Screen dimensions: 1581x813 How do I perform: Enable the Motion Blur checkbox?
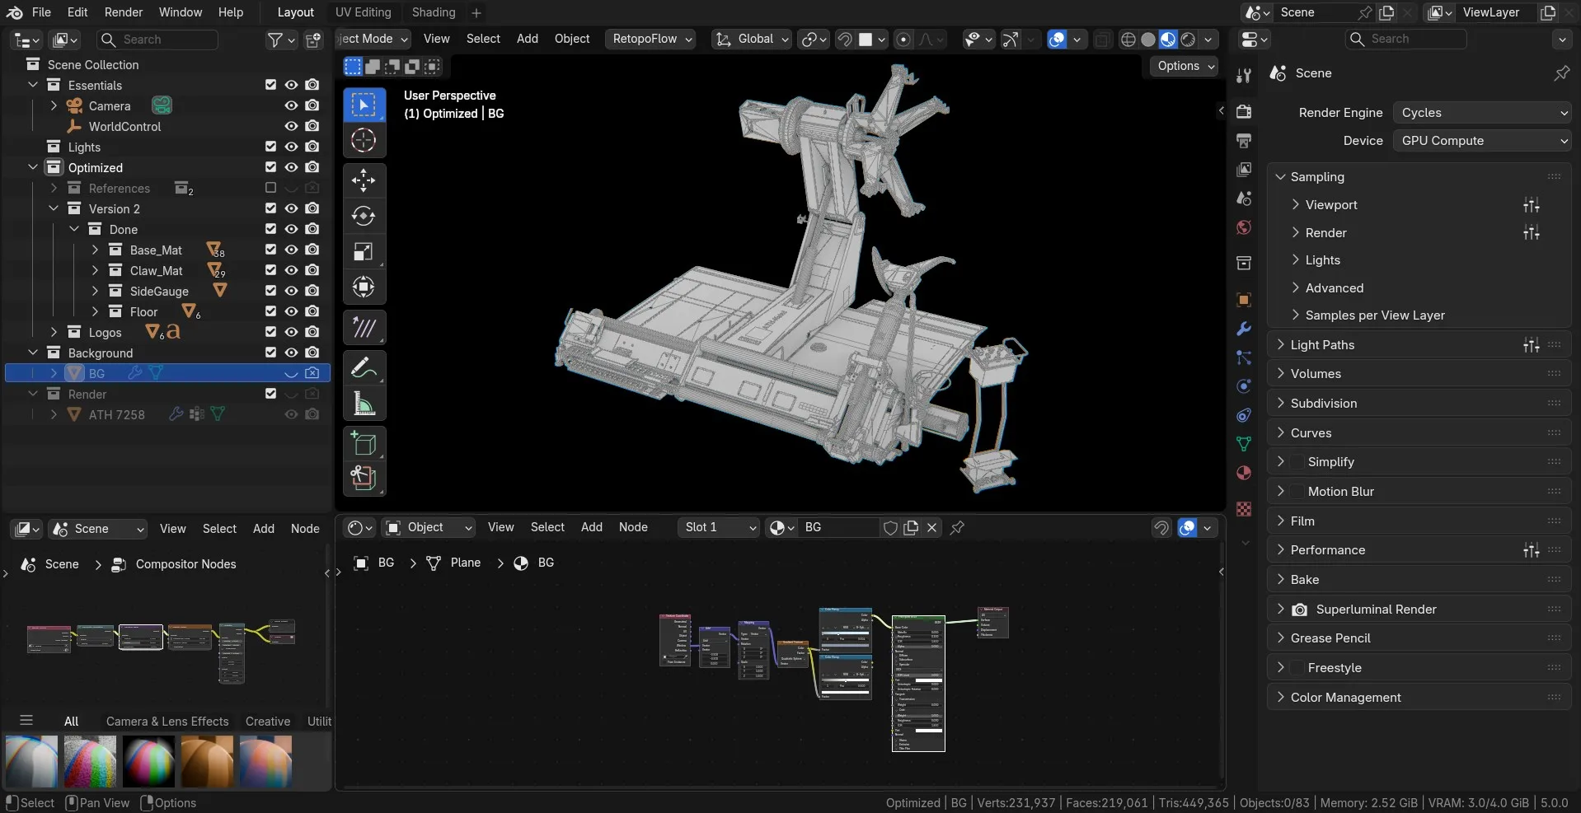(1297, 492)
